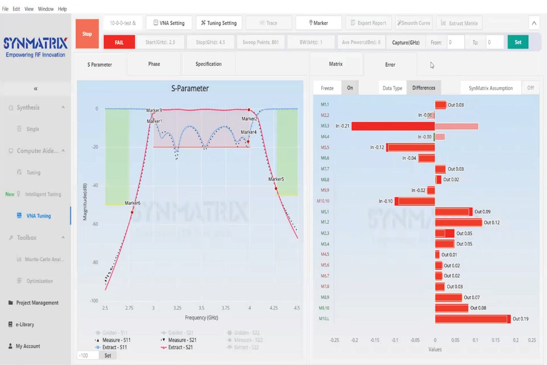The image size is (547, 365).
Task: Collapse top toolbar with up arrow
Action: [534, 23]
